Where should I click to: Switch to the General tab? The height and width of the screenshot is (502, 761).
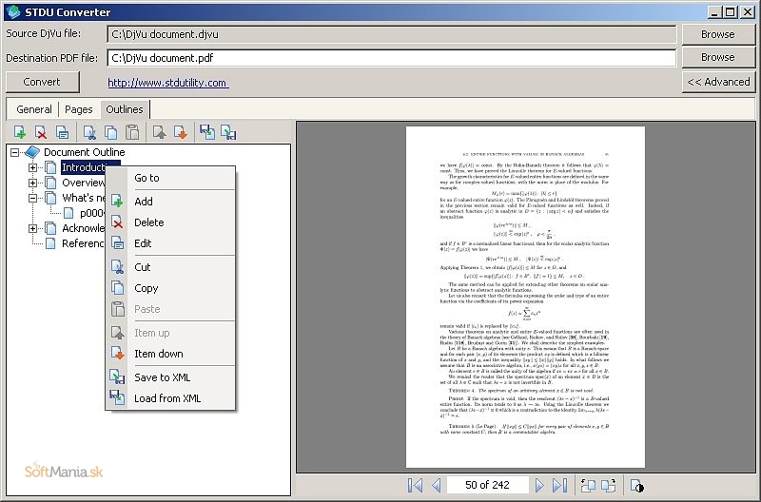[x=34, y=109]
